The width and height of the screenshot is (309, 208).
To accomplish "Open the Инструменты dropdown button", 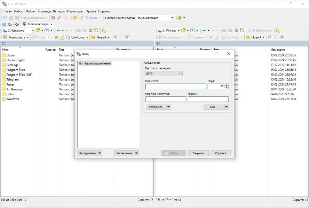I will [90, 153].
